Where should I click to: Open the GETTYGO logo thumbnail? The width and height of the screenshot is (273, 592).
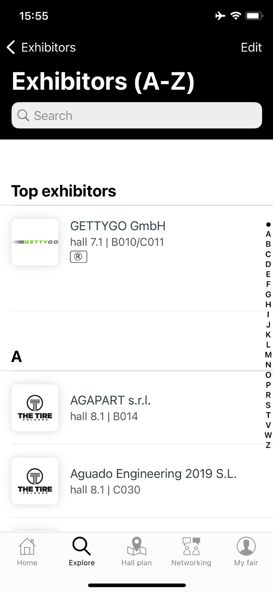(35, 242)
